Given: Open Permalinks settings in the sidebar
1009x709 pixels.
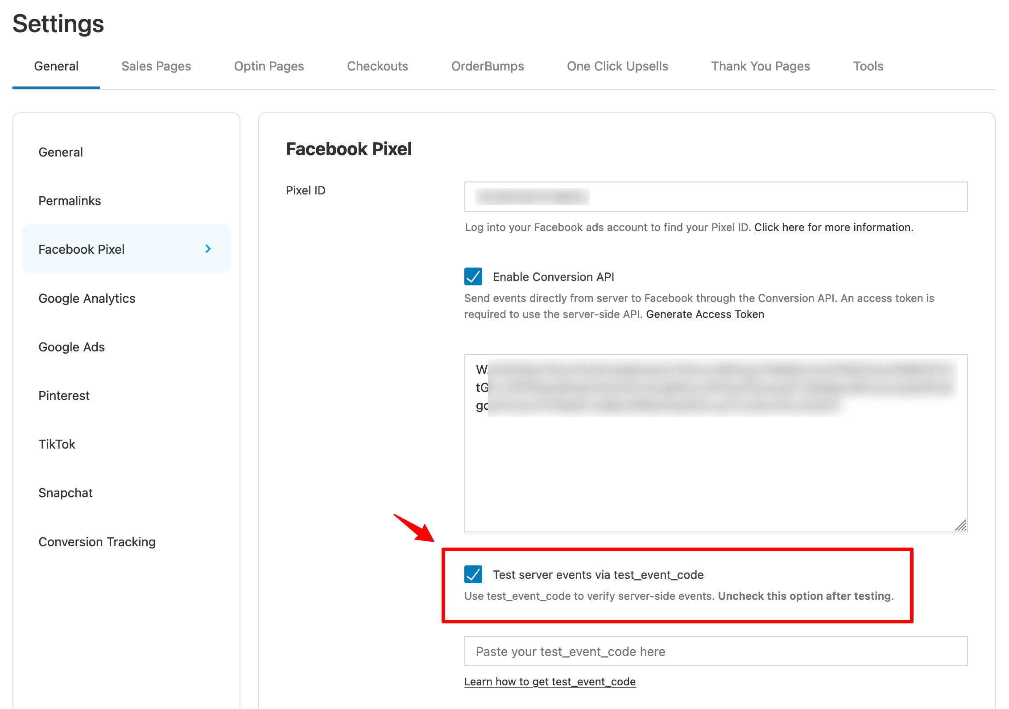Looking at the screenshot, I should coord(70,200).
